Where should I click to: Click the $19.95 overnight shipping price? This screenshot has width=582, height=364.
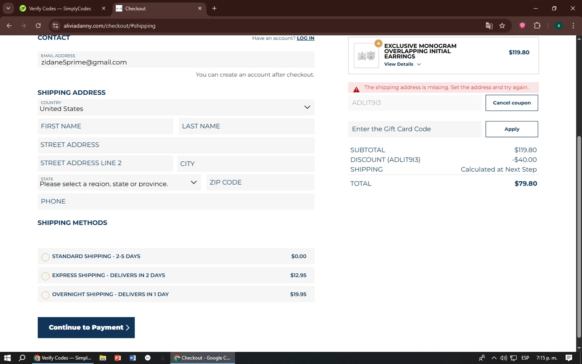(x=298, y=294)
